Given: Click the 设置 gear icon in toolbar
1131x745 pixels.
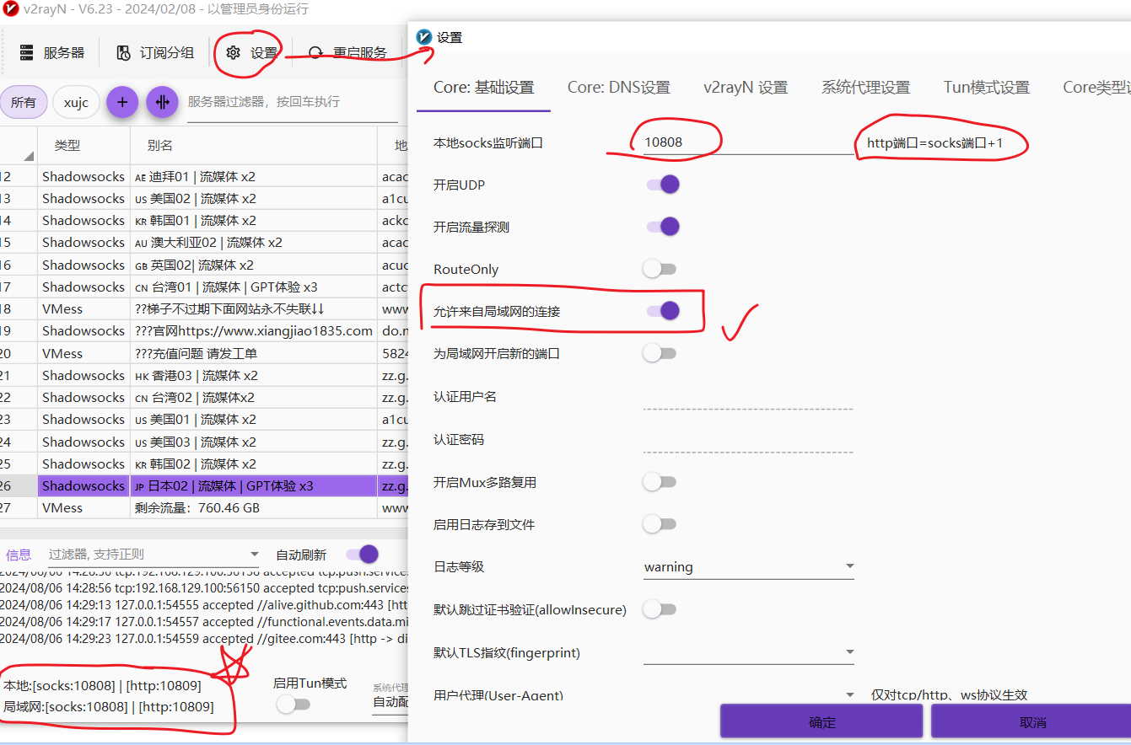Looking at the screenshot, I should [x=234, y=52].
